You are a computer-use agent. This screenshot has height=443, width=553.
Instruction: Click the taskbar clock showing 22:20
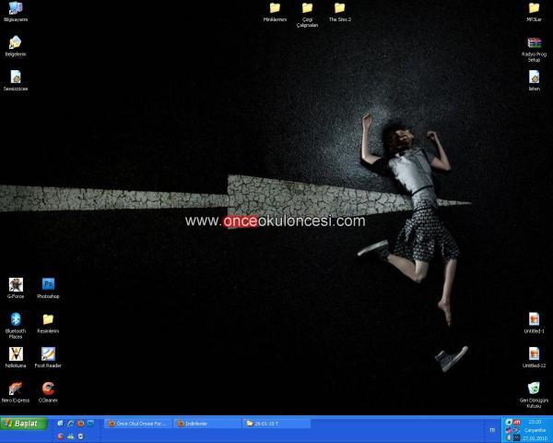click(535, 422)
